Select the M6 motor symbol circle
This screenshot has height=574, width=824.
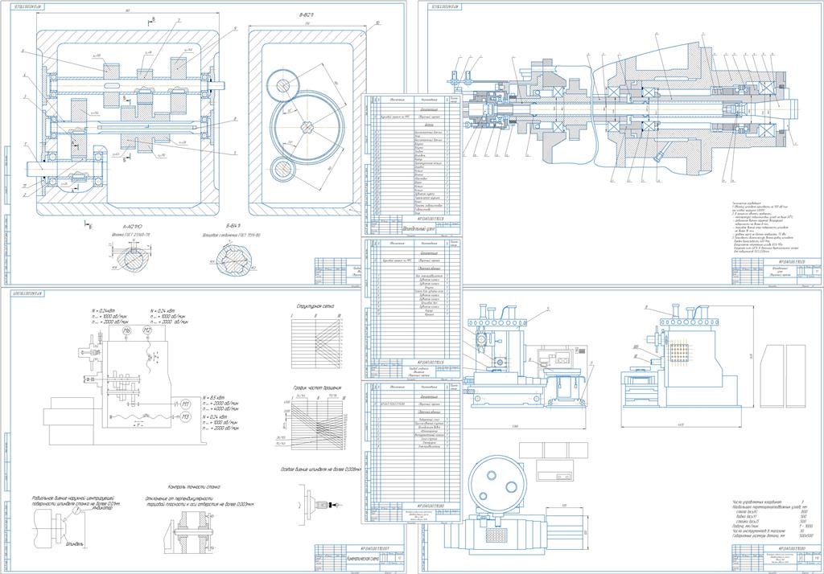pyautogui.click(x=126, y=330)
